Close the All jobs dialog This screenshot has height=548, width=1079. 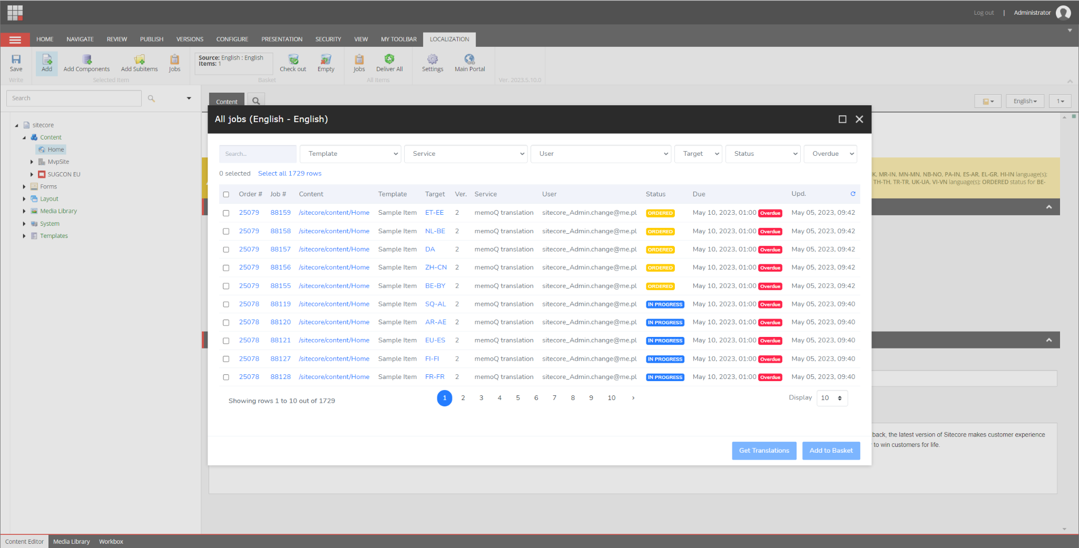tap(859, 119)
